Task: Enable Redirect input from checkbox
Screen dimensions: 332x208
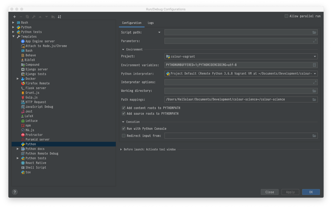Action: coord(124,136)
